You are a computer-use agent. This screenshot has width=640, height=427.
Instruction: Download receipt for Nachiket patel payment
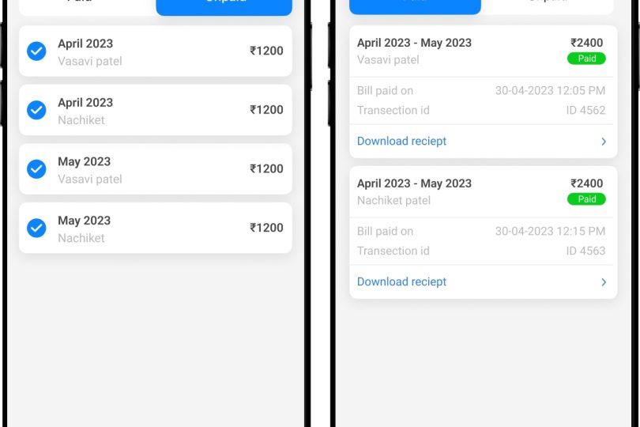402,282
